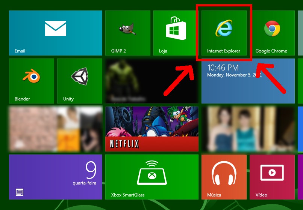Screen dimensions: 303x210
Task: Open the blurred photo tile left of Netflix
Action: [56, 129]
